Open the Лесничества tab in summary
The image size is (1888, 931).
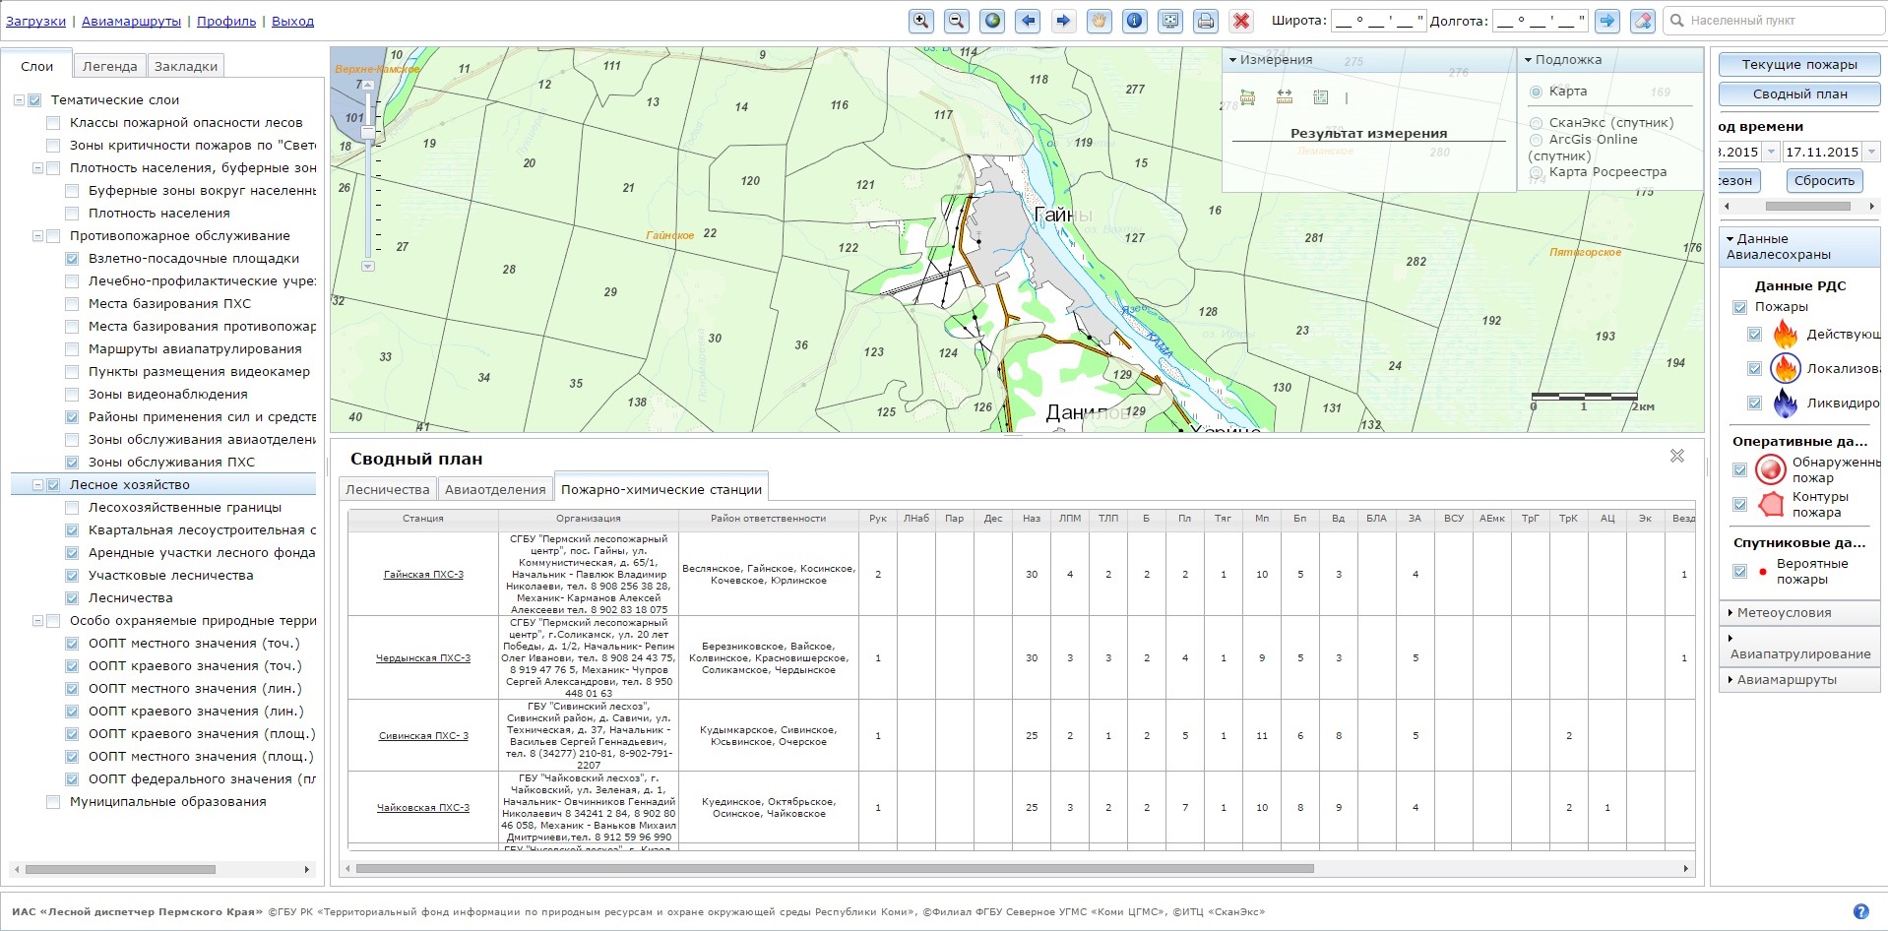(388, 489)
